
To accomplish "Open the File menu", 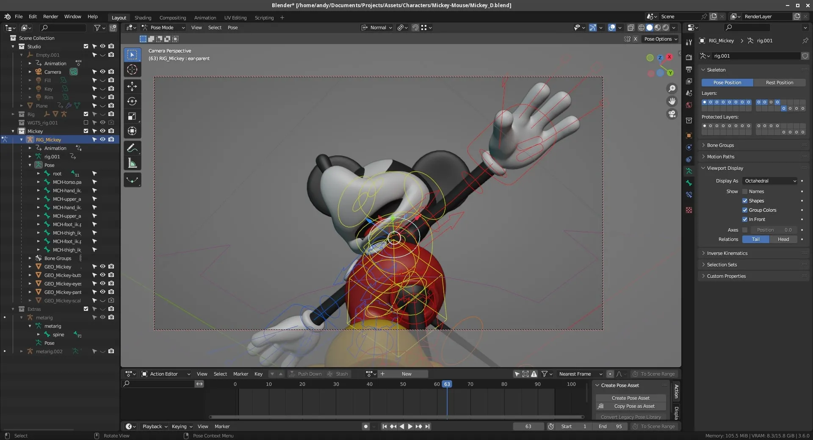I will point(19,17).
